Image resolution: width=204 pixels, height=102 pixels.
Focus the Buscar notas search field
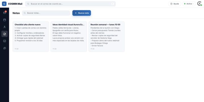tap(46, 13)
